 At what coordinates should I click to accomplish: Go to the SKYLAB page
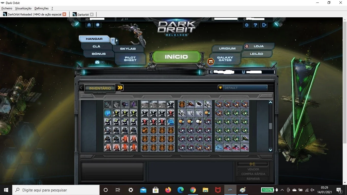point(128,48)
